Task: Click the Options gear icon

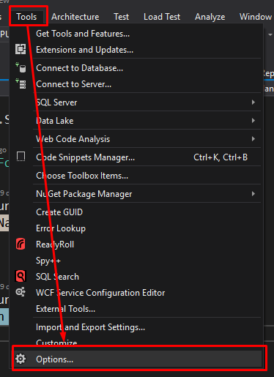Action: (x=21, y=359)
